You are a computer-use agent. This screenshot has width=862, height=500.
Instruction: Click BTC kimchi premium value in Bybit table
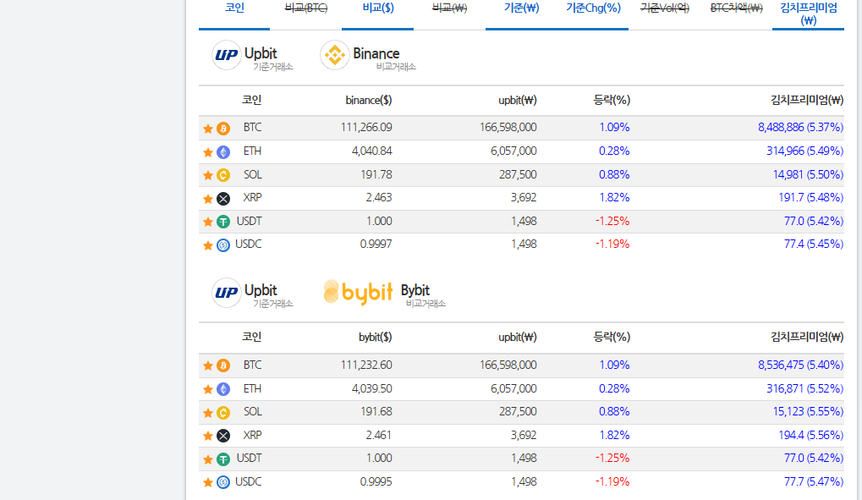pyautogui.click(x=799, y=365)
